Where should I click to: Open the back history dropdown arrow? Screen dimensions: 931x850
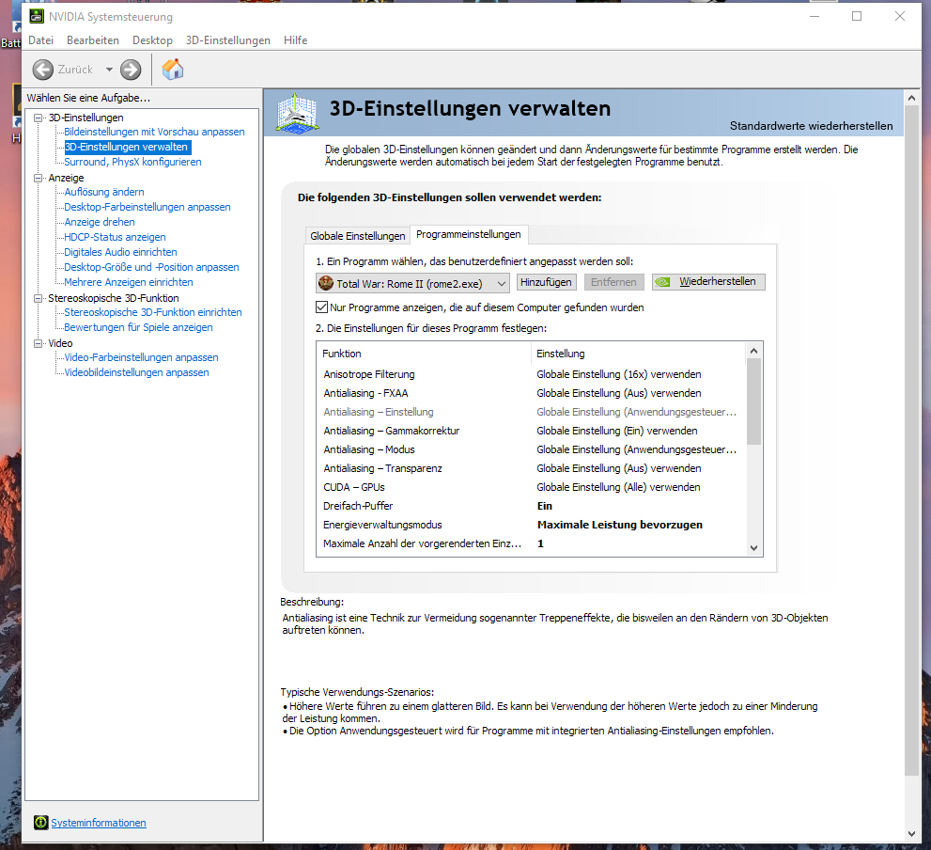109,70
